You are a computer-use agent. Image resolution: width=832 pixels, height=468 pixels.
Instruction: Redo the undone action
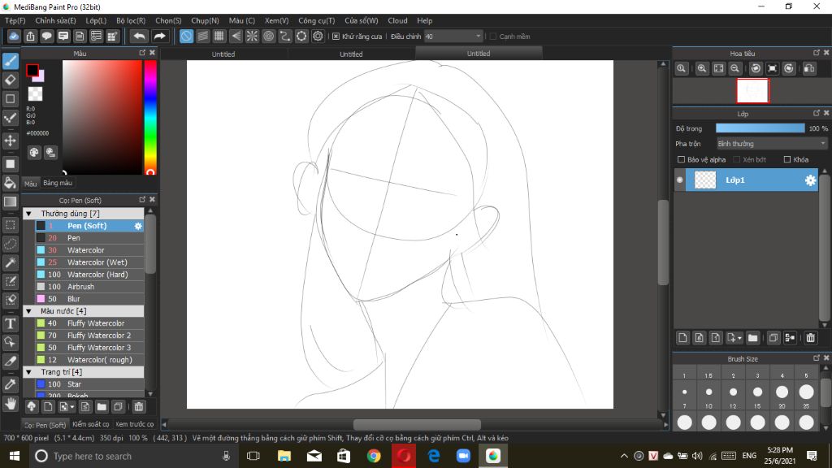[x=159, y=36]
